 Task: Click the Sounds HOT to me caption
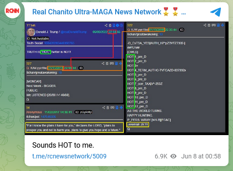tap(63, 145)
